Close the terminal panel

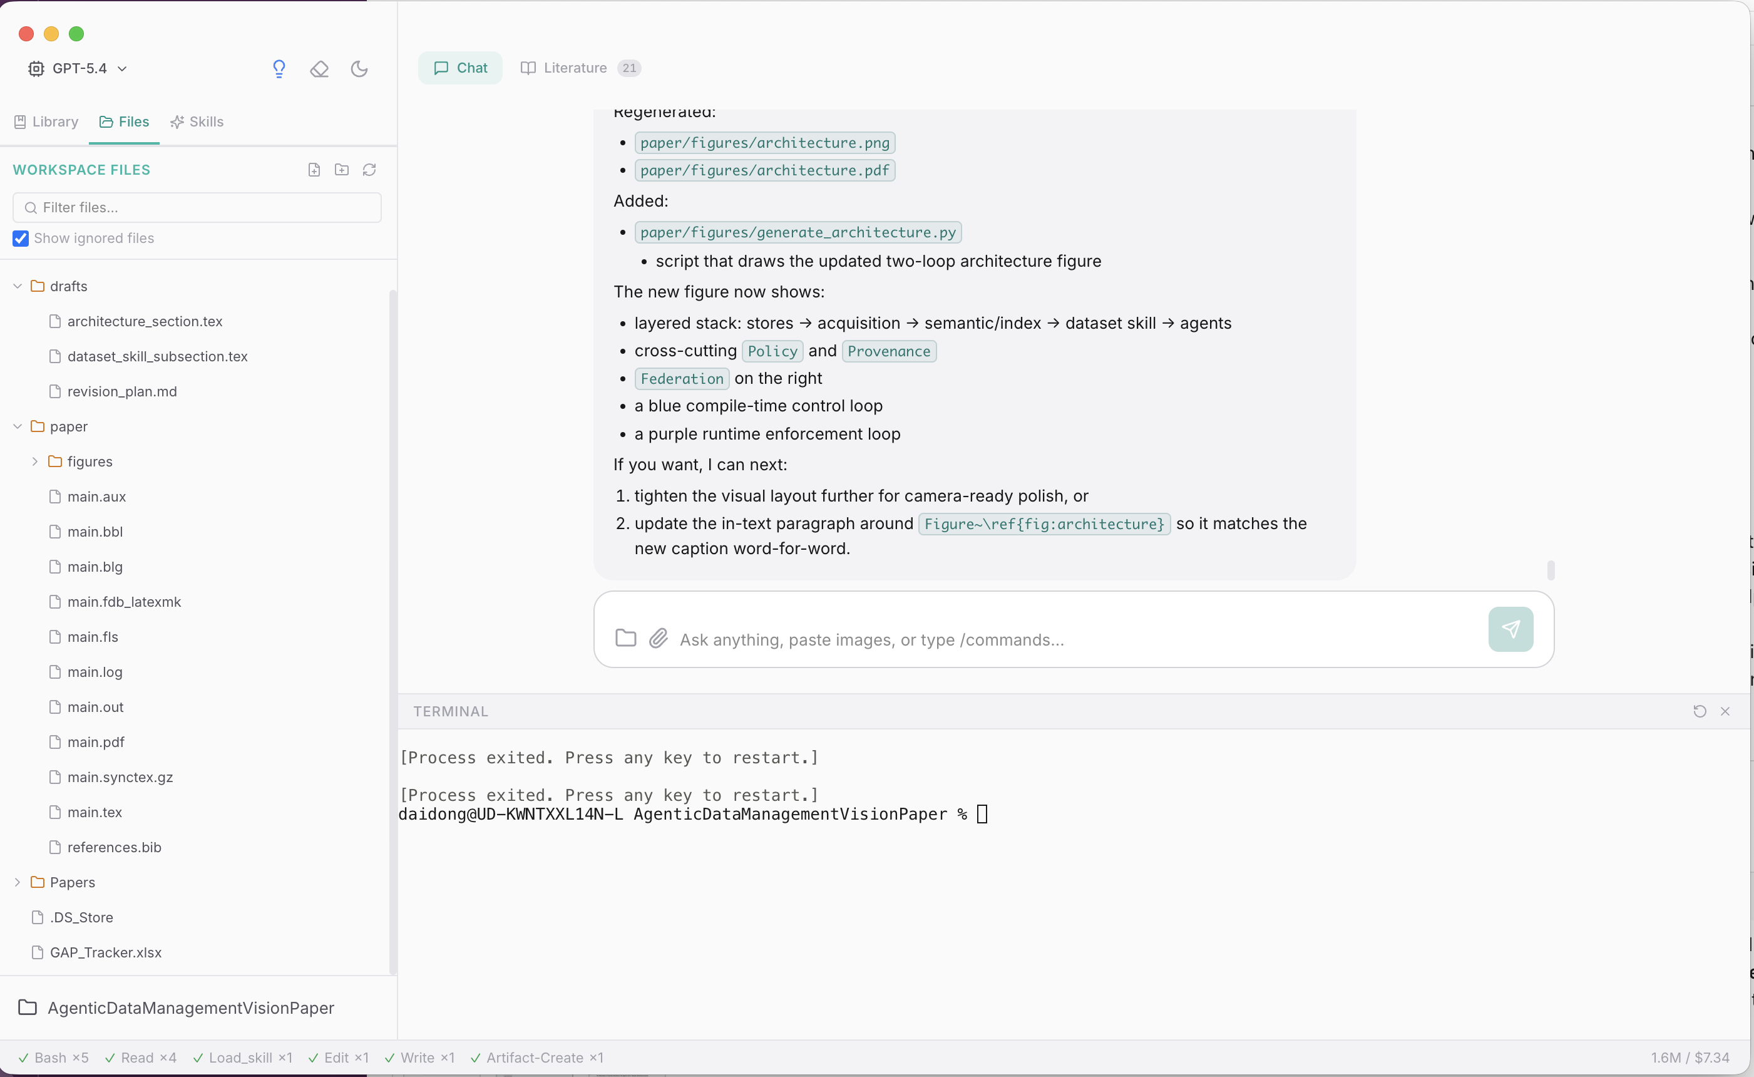click(x=1725, y=711)
